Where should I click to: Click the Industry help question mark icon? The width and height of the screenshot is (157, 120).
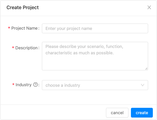[x=36, y=85]
